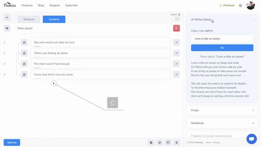Screen dimensions: 261x147
Task: Click the share icon
Action: [x=177, y=143]
